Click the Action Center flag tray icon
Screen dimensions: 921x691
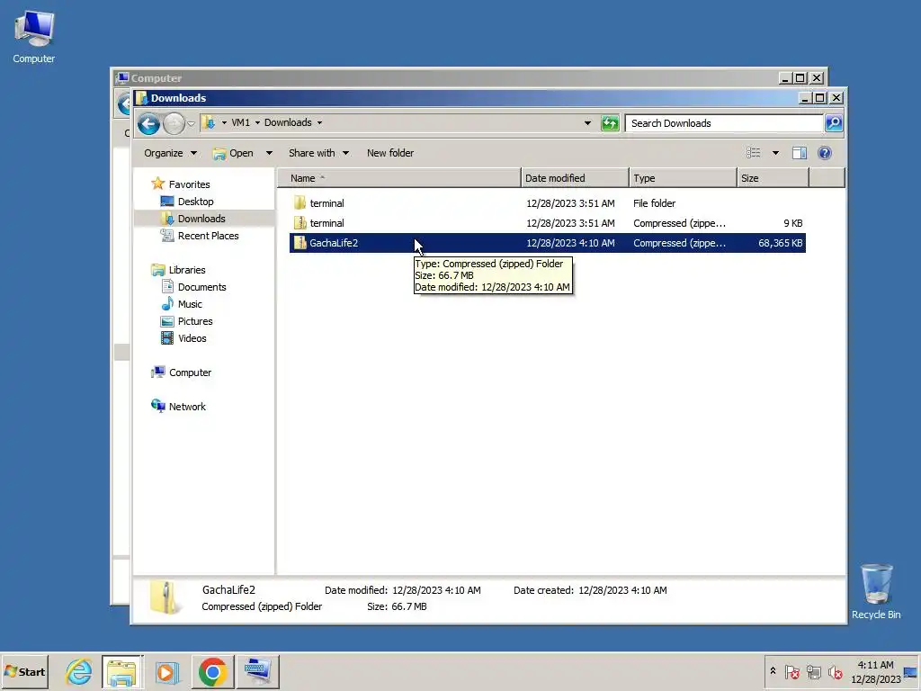tap(791, 671)
